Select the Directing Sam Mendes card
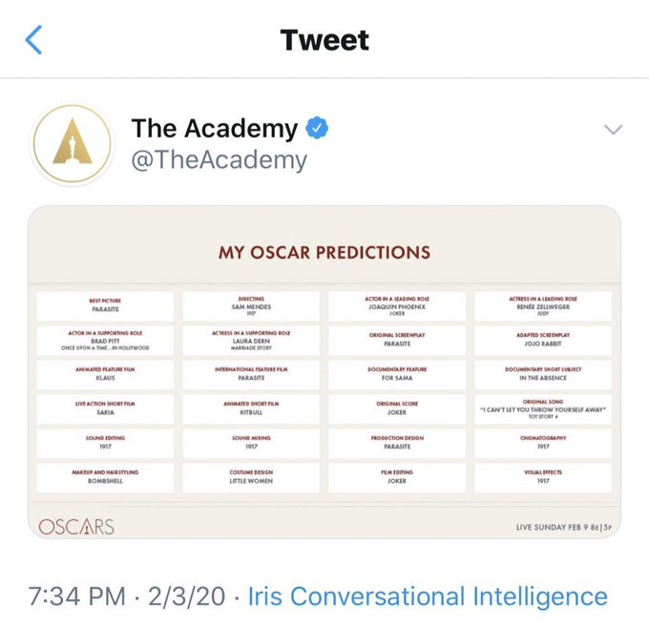649x627 pixels. (251, 305)
